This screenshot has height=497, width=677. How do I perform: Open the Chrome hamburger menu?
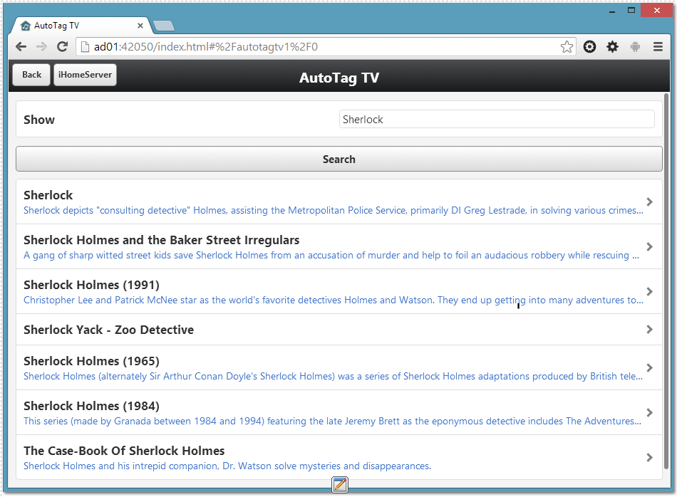658,47
